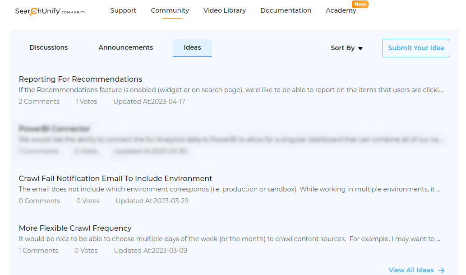This screenshot has height=275, width=466.
Task: Switch to the Discussions tab
Action: tap(49, 47)
